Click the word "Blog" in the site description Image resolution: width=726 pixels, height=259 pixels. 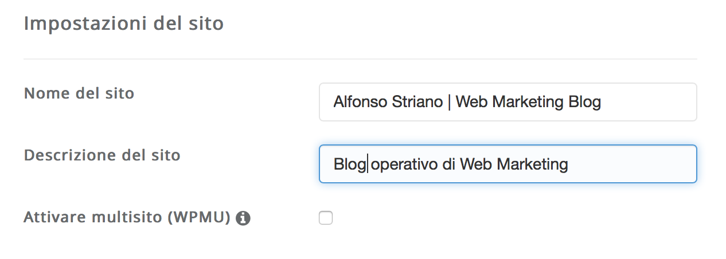click(350, 165)
